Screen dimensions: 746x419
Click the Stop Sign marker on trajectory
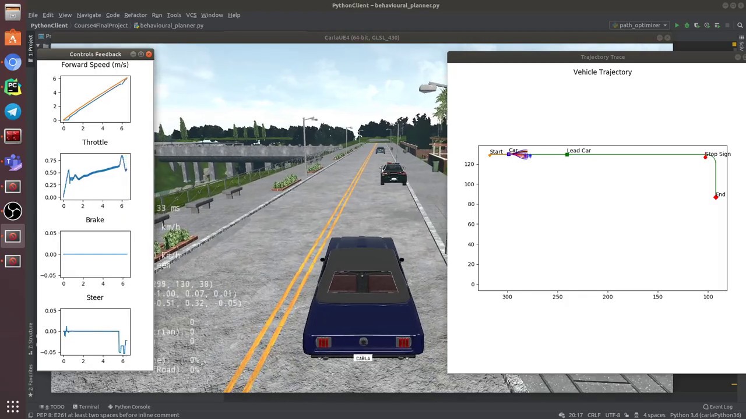(x=706, y=157)
